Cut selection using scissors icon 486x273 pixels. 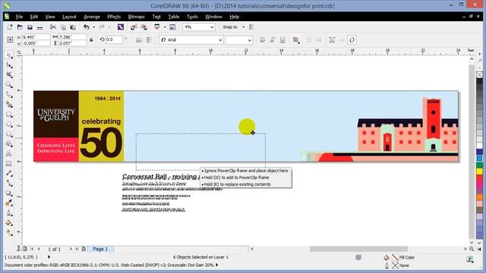(x=53, y=27)
